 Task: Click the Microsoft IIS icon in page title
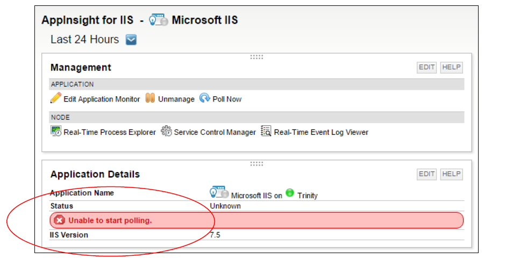[158, 20]
